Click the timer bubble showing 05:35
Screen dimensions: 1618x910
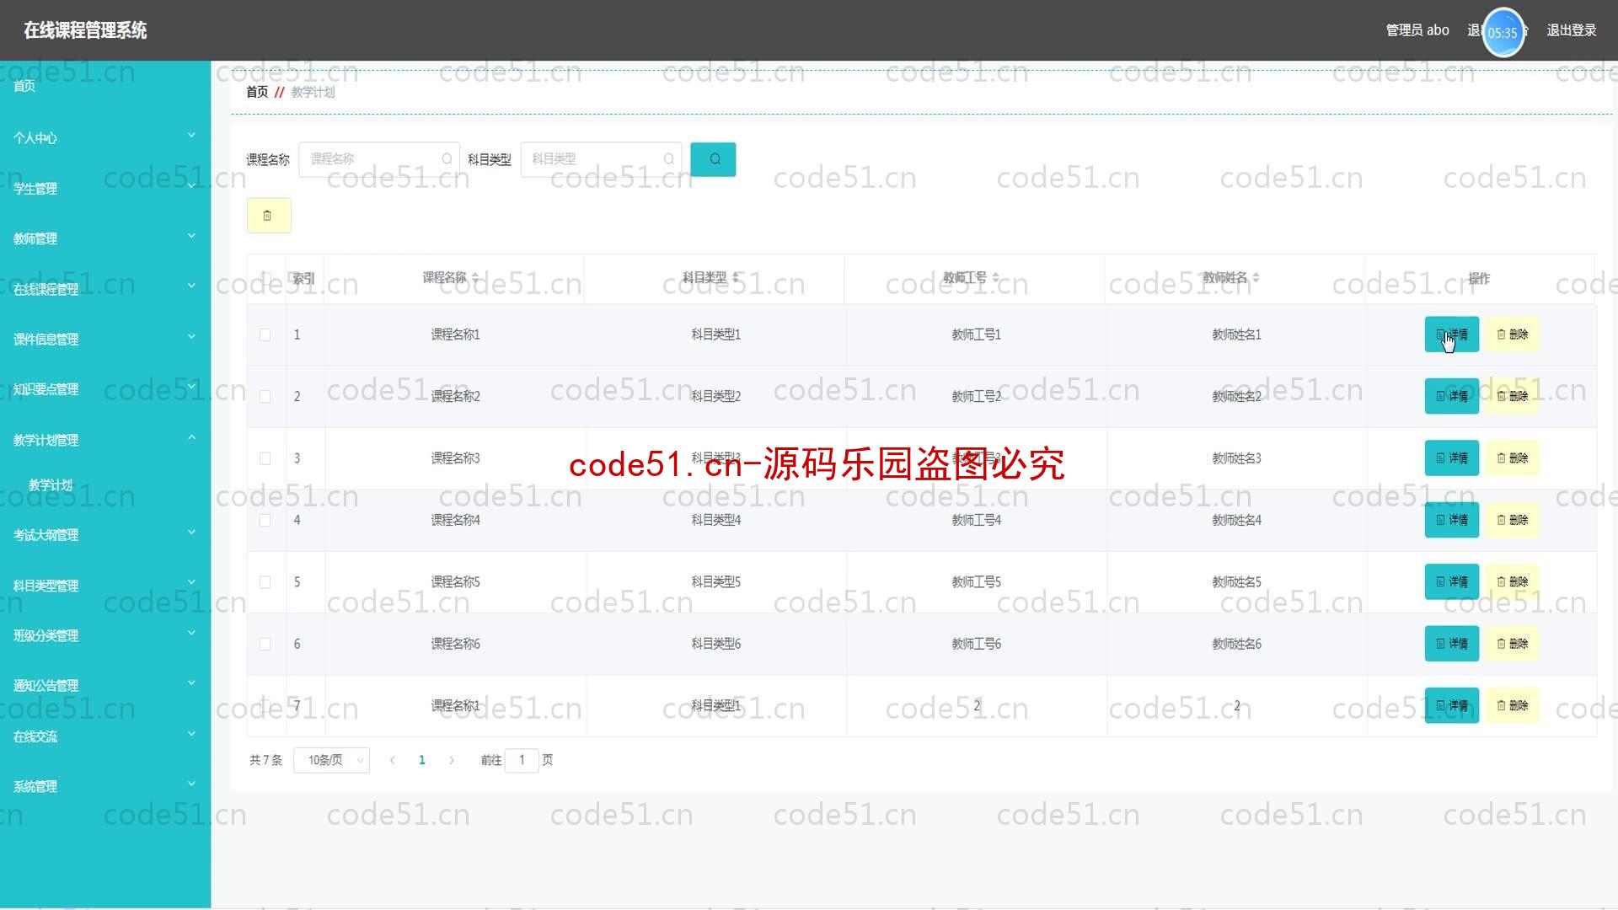click(x=1503, y=32)
